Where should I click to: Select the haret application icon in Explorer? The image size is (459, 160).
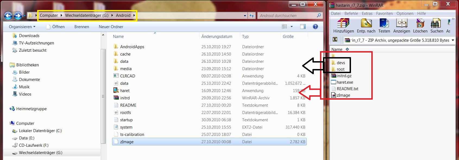116,90
